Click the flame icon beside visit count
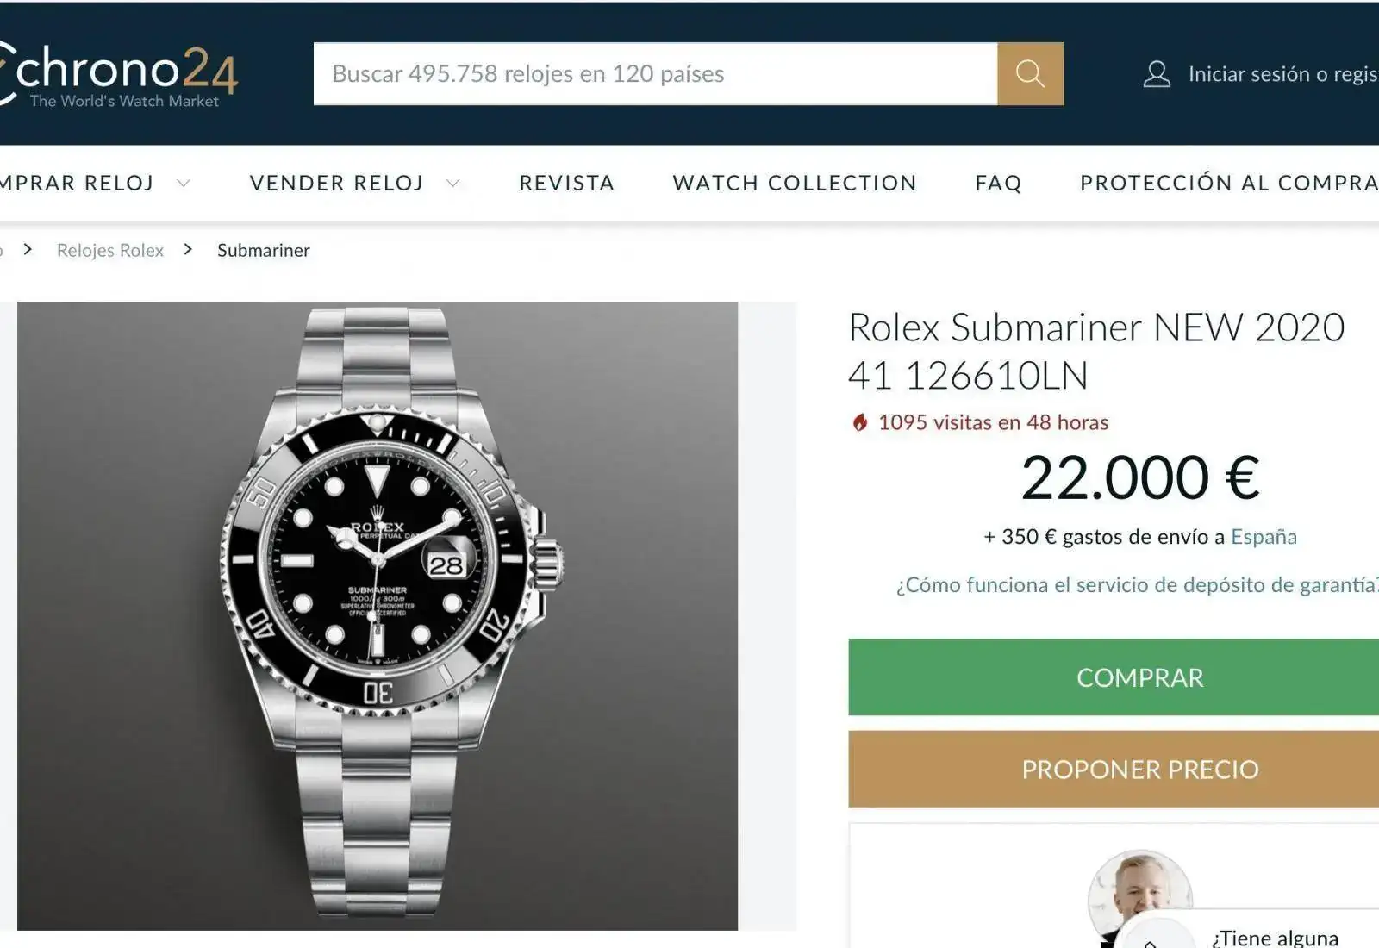 coord(859,422)
